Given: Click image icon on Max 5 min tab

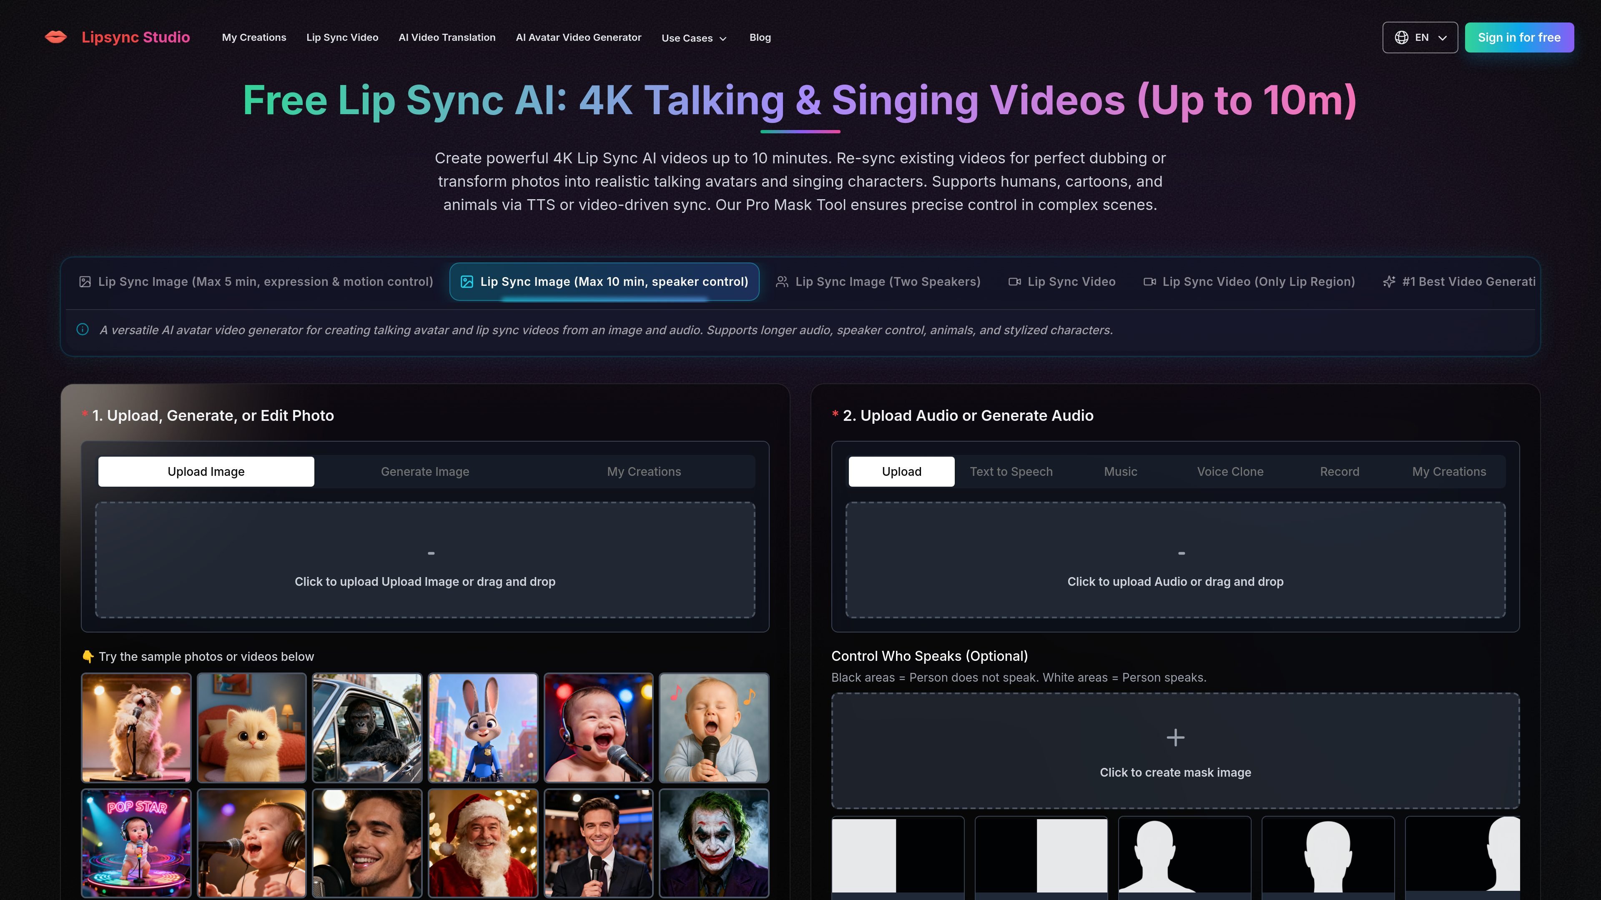Looking at the screenshot, I should point(85,282).
